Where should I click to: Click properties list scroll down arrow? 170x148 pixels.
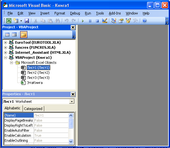[71, 141]
